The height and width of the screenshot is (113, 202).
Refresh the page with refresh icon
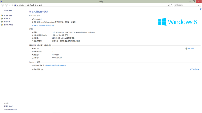tap(171, 5)
